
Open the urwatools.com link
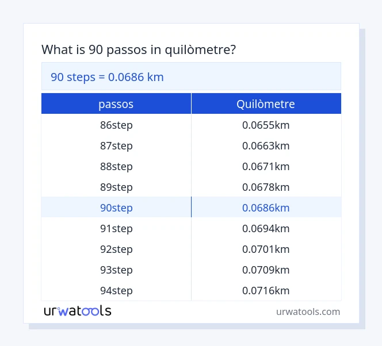pyautogui.click(x=308, y=312)
